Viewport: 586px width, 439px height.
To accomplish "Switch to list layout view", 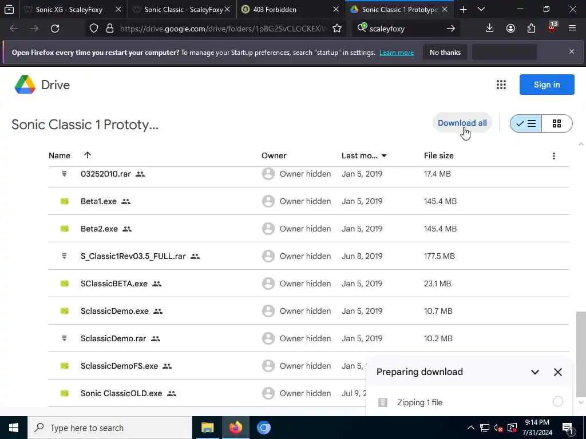I will point(525,123).
